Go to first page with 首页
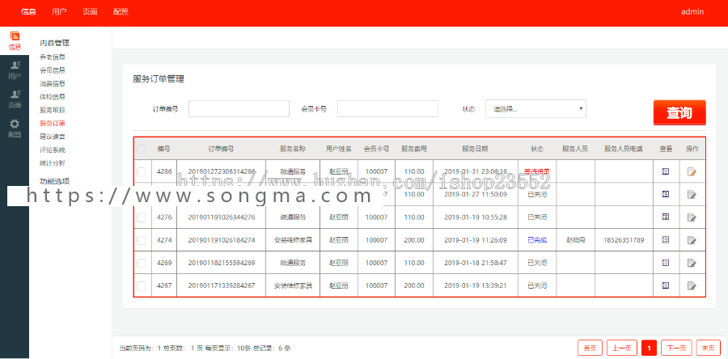This screenshot has width=728, height=359. click(590, 348)
